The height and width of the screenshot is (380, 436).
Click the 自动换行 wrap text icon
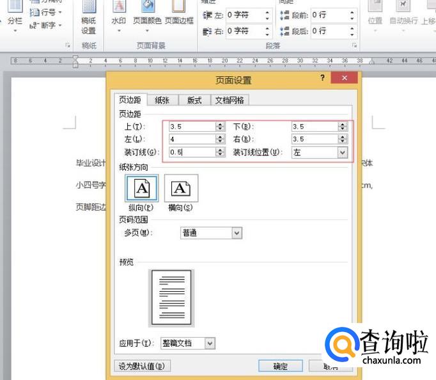coord(403,14)
